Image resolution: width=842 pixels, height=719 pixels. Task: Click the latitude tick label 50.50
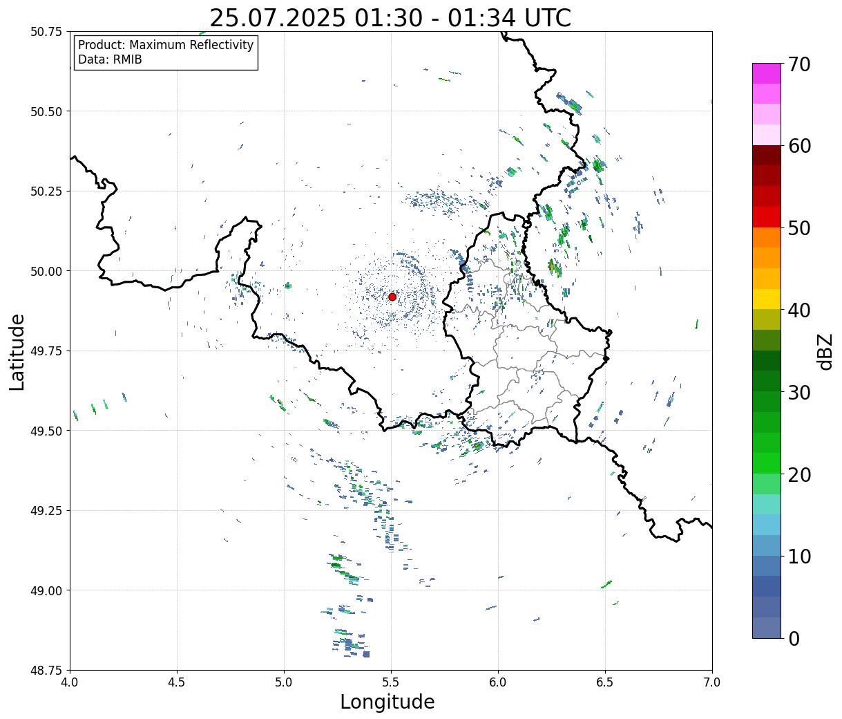pos(46,111)
